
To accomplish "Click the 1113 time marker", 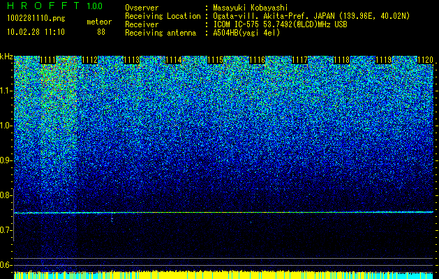I will [x=132, y=60].
